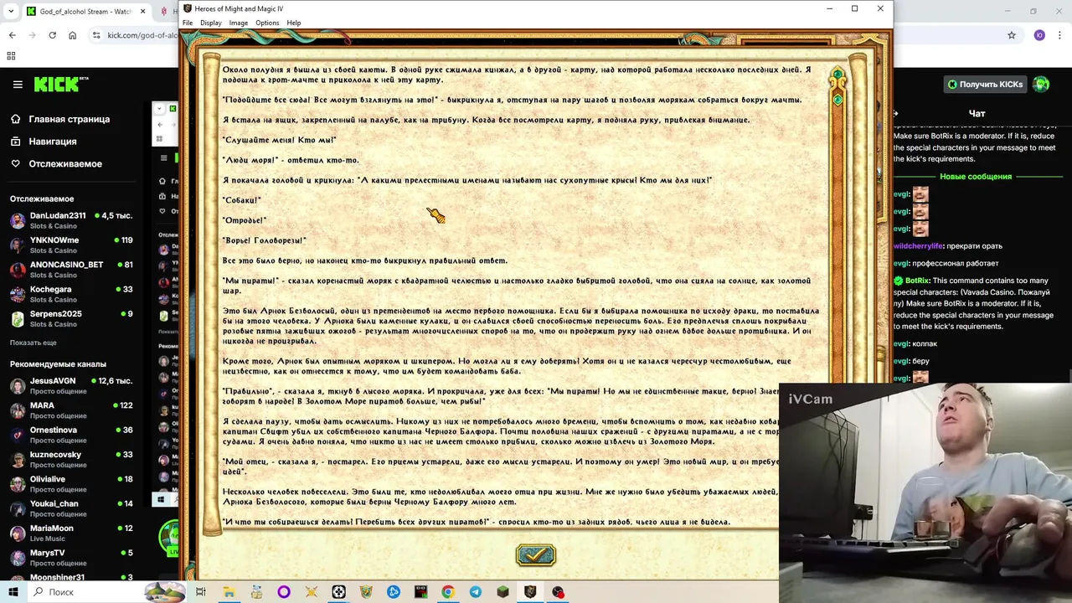1072x603 pixels.
Task: Open Навигация in Kick sidebar
Action: coord(52,142)
